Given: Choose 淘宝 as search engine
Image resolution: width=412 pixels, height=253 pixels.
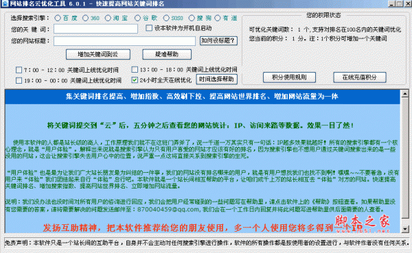Looking at the screenshot, I should pos(108,18).
